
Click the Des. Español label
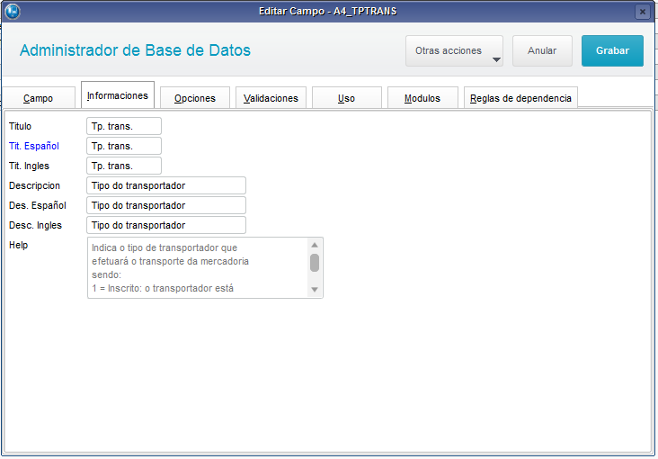pyautogui.click(x=38, y=205)
